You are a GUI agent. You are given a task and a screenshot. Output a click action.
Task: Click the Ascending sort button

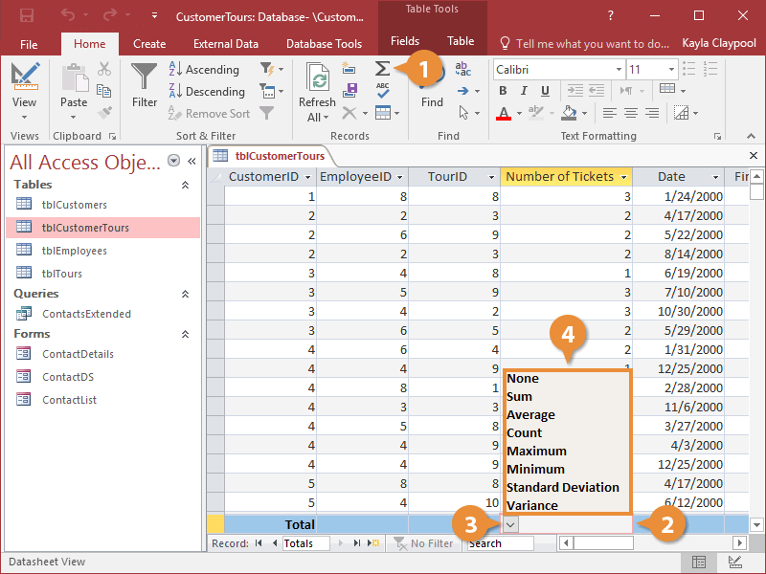tap(203, 70)
